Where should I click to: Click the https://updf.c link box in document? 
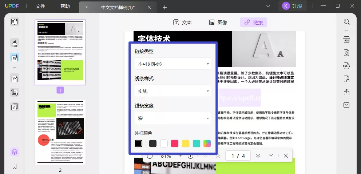click(239, 98)
